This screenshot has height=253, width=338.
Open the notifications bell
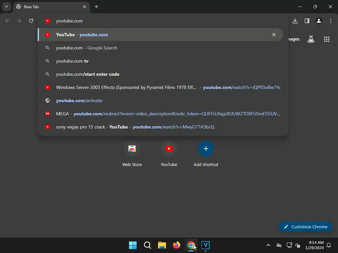tap(329, 245)
